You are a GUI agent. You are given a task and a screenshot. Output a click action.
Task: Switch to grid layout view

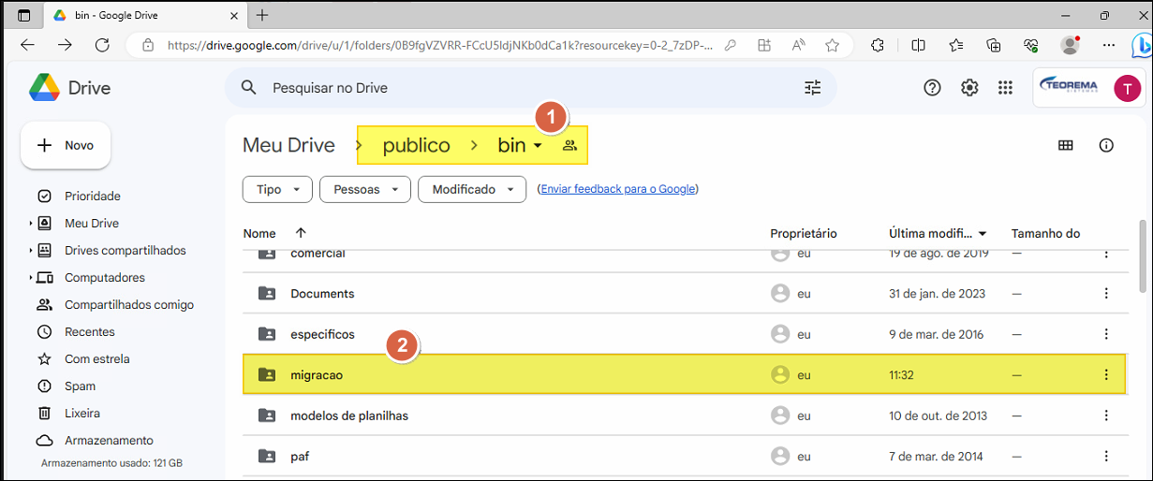click(1065, 145)
